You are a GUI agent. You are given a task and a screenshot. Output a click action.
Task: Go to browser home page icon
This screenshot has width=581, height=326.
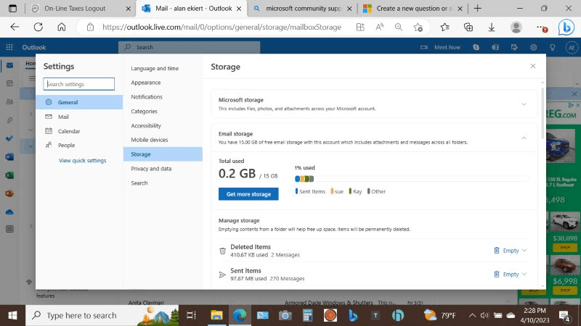pos(62,27)
